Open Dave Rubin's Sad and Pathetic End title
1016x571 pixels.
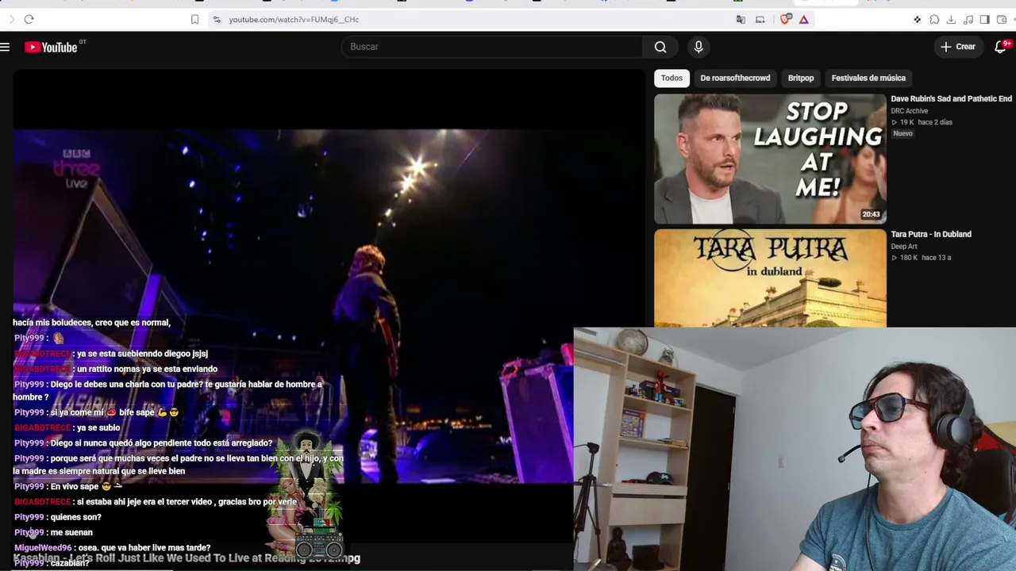coord(951,98)
